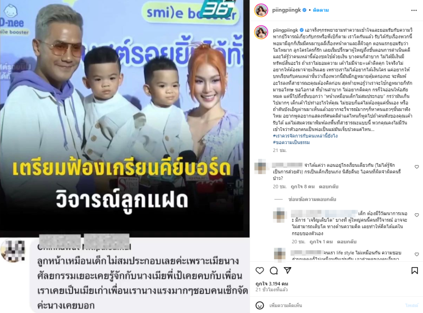Open hashtag #เราควรจัดการกับคนเหล่านี้ยังไง

305,136
